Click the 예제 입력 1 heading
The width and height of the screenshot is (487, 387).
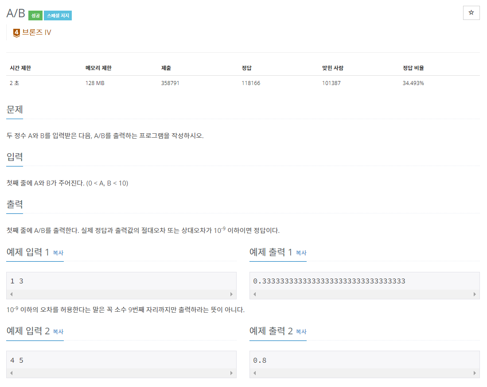tap(28, 252)
